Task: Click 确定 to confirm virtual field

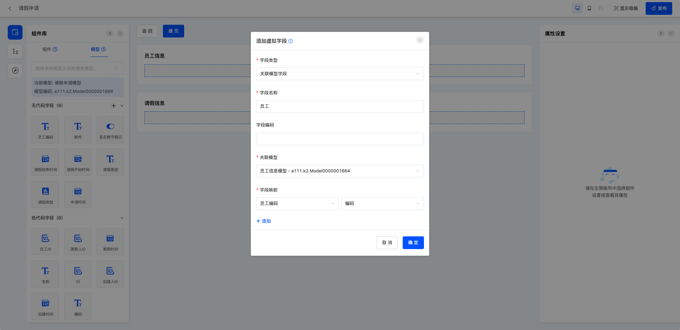Action: (x=413, y=243)
